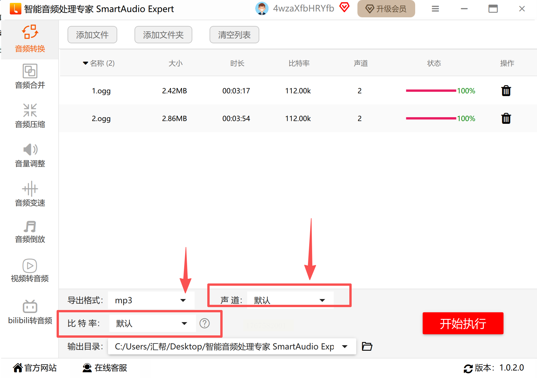537x381 pixels.
Task: Open 音频倒放 reverse audio module
Action: 30,232
